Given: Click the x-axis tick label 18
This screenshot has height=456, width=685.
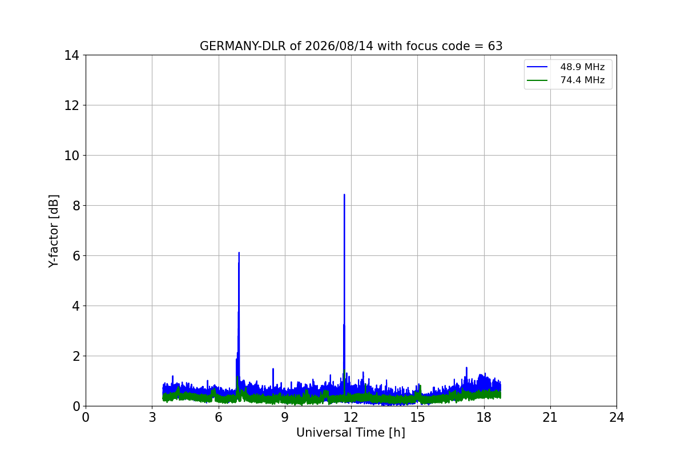Looking at the screenshot, I should tap(484, 417).
